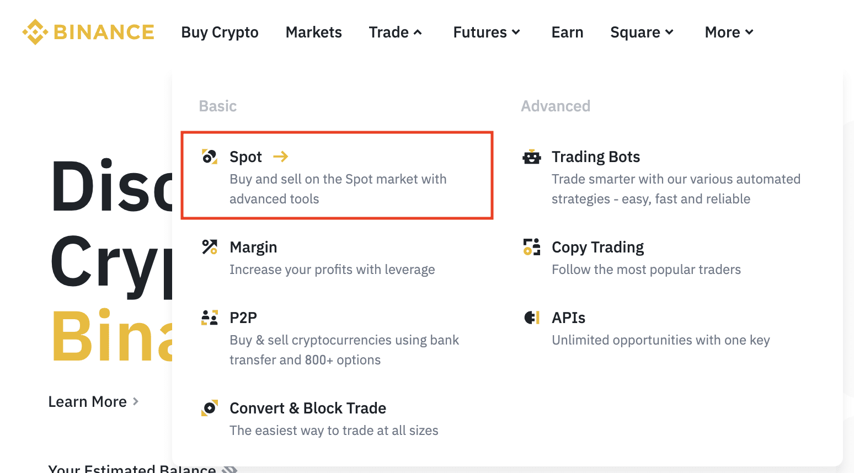Viewport: 854px width, 473px height.
Task: Click the Copy Trading icon
Action: click(532, 247)
